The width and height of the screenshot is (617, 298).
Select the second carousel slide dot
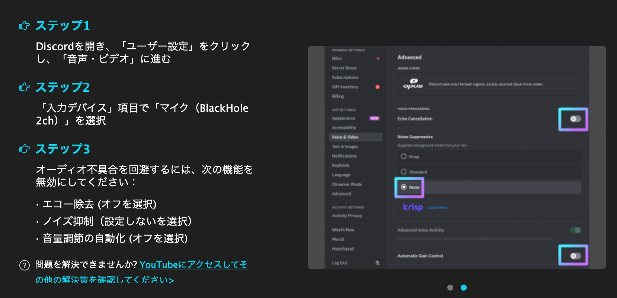[464, 288]
